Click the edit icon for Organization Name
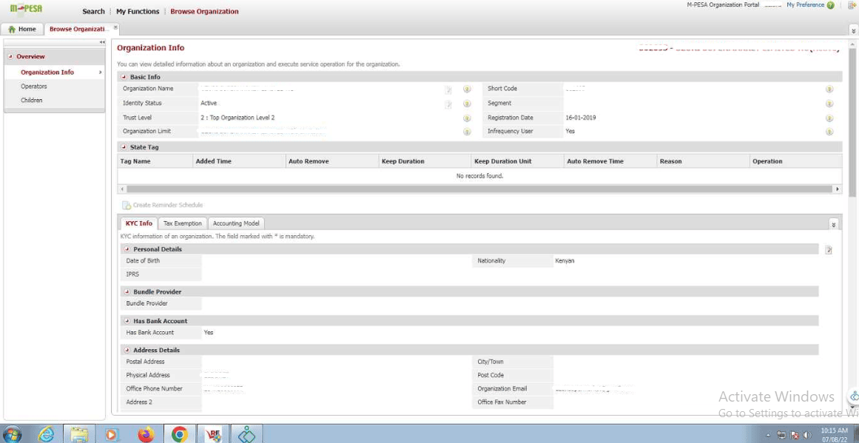 (448, 89)
